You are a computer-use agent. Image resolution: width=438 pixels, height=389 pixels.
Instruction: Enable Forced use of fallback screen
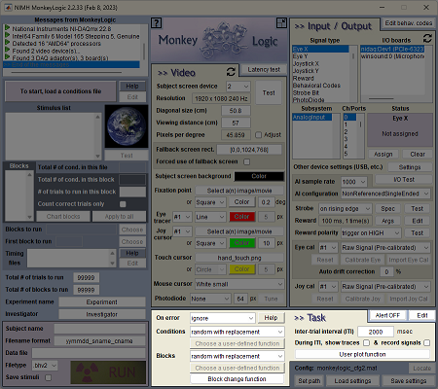pos(247,161)
